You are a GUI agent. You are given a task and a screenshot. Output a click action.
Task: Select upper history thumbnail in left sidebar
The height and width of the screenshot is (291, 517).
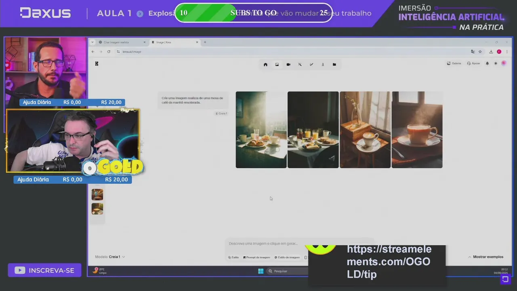97,194
